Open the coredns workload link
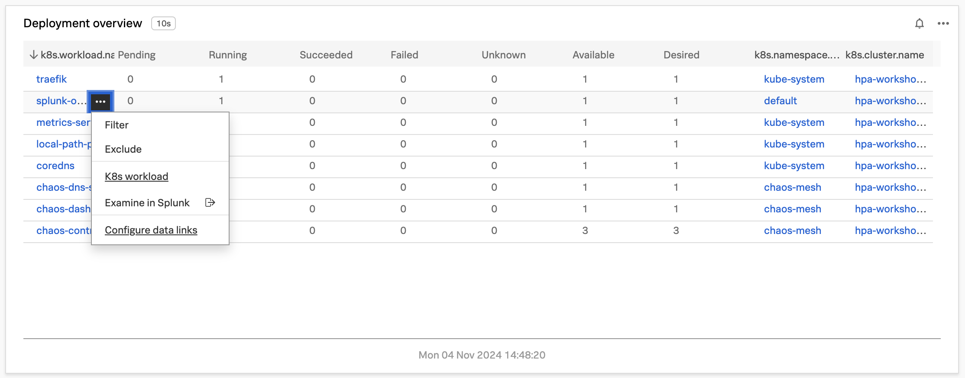The width and height of the screenshot is (965, 378). click(x=55, y=166)
